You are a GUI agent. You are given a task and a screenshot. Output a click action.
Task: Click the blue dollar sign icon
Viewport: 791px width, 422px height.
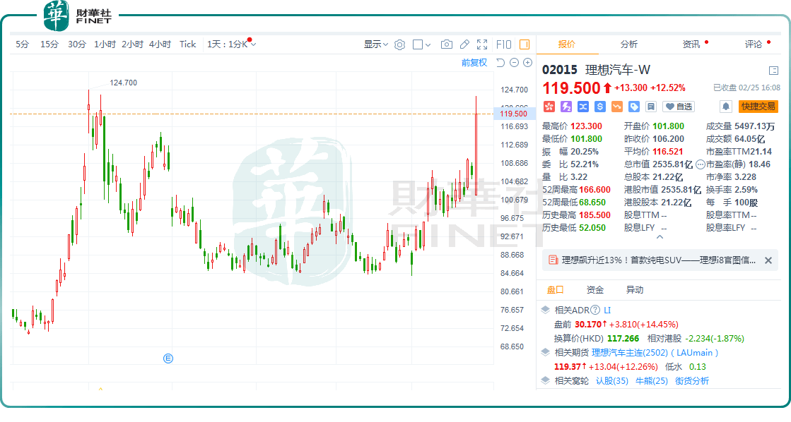tap(600, 107)
